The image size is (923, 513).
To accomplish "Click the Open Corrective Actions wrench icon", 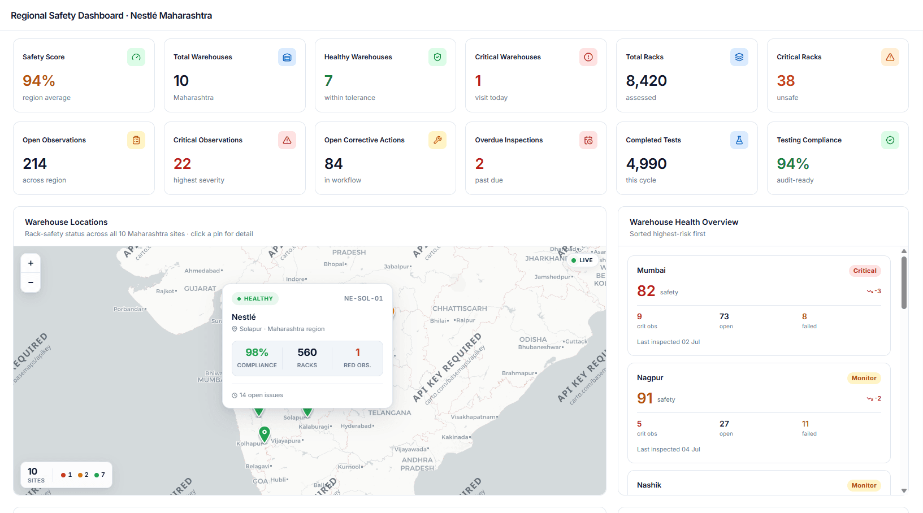I will tap(437, 140).
